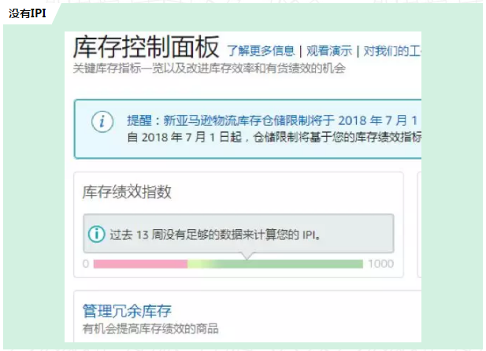Click the 0 label on IPI scale
Image resolution: width=486 pixels, height=351 pixels.
[86, 264]
